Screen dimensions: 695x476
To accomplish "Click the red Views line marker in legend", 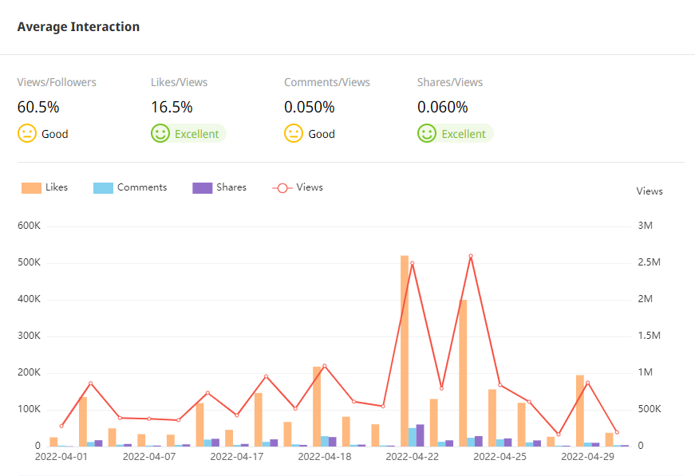I will point(282,188).
